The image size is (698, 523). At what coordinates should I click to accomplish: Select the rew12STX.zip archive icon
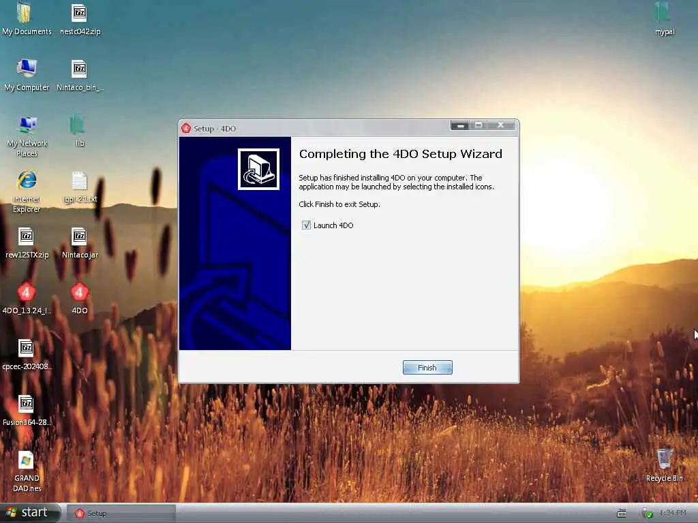[x=27, y=243]
